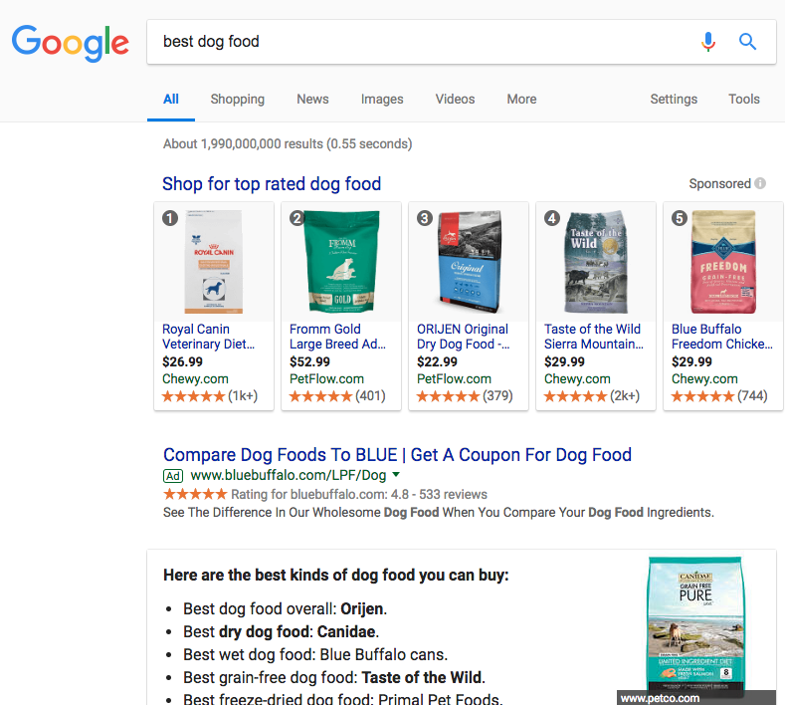
Task: Click the microphone voice search icon
Action: coord(708,42)
